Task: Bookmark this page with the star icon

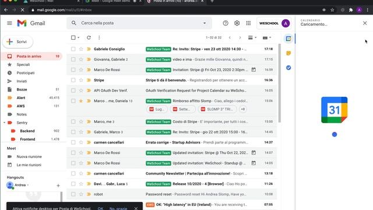Action: point(332,10)
